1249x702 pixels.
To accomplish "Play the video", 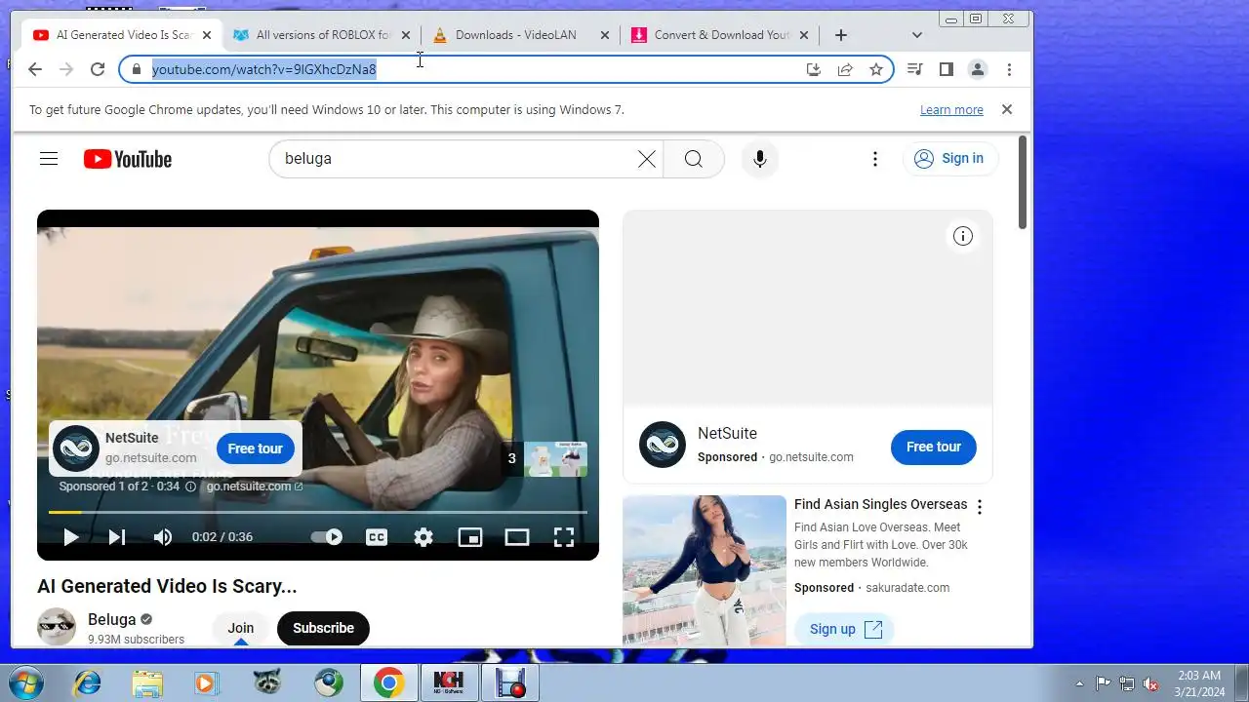I will tap(70, 537).
